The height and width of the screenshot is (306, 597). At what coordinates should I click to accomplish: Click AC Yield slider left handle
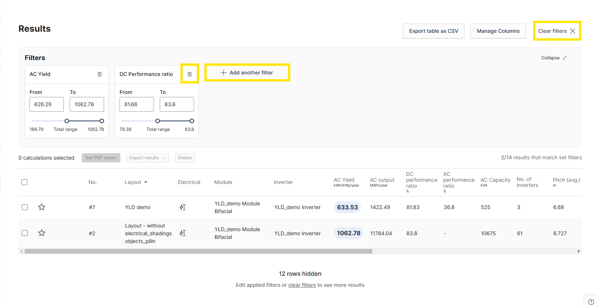67,121
